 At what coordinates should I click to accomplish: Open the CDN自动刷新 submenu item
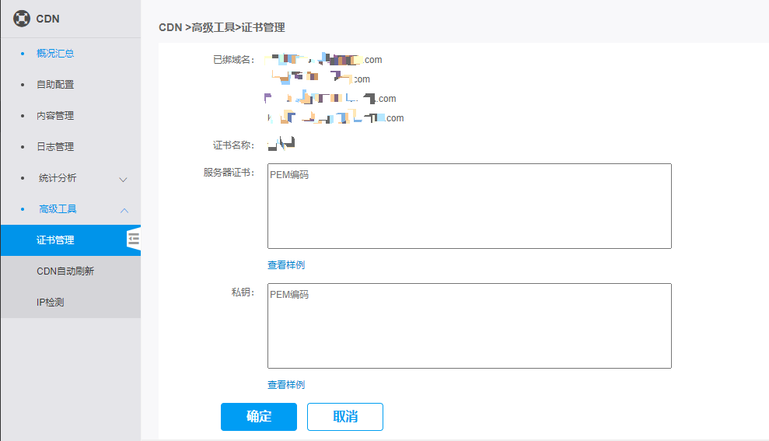tap(65, 271)
